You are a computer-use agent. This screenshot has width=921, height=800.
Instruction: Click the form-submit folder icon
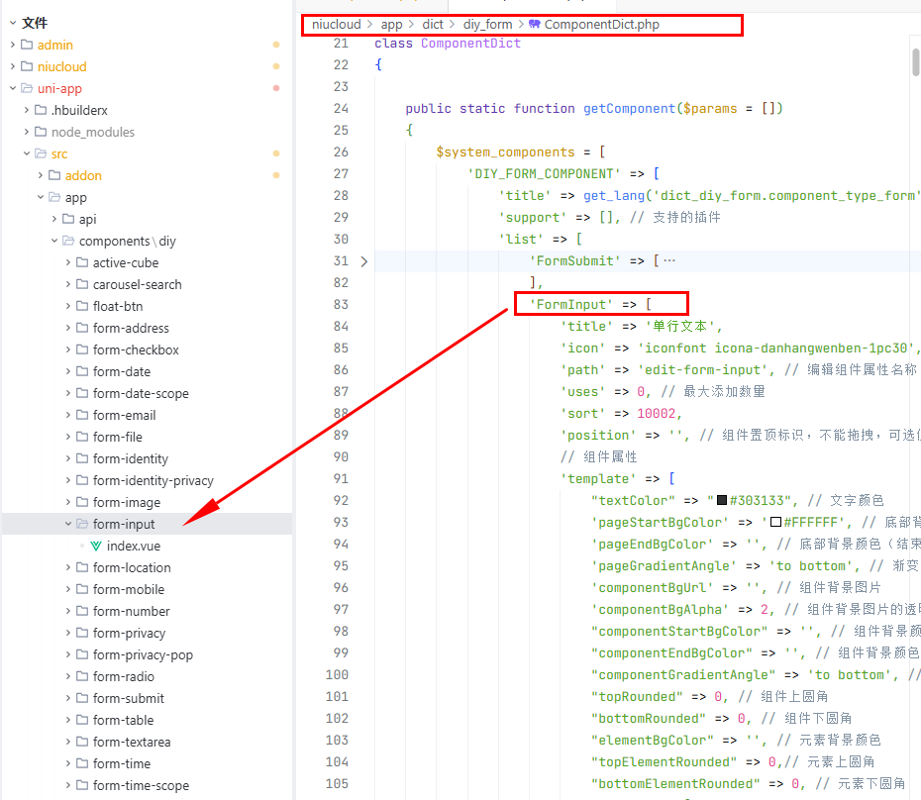coord(82,698)
